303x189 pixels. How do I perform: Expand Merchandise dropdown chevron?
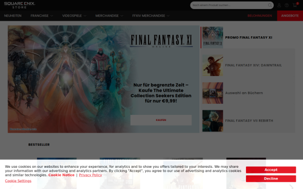click(122, 16)
